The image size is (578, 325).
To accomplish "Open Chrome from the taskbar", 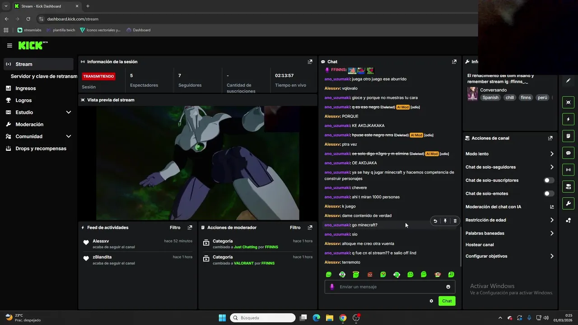I will click(x=343, y=318).
